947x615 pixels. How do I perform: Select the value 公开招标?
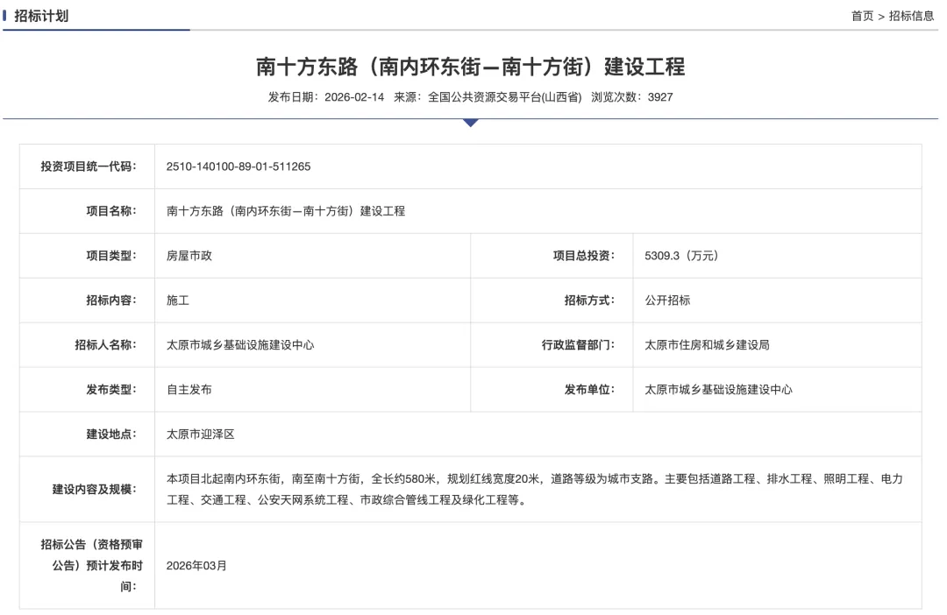667,300
